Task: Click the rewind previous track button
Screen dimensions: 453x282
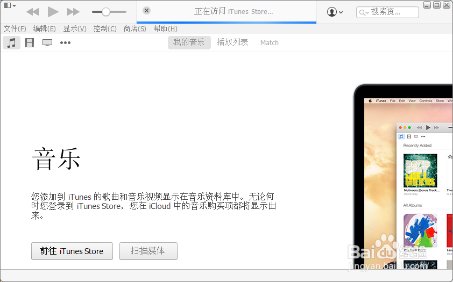Action: coord(33,12)
